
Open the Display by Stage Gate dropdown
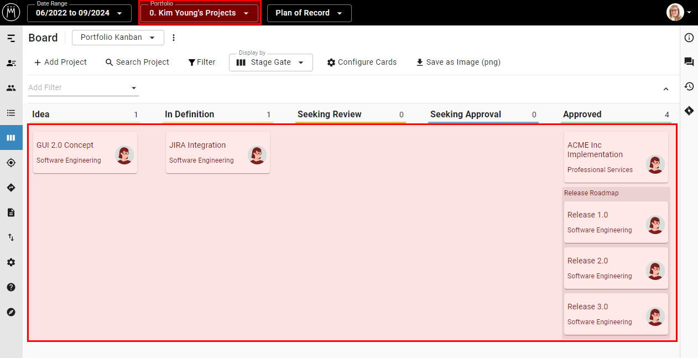tap(271, 63)
